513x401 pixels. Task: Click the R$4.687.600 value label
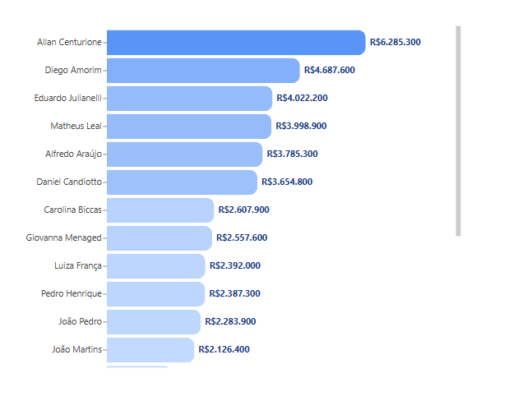(330, 70)
